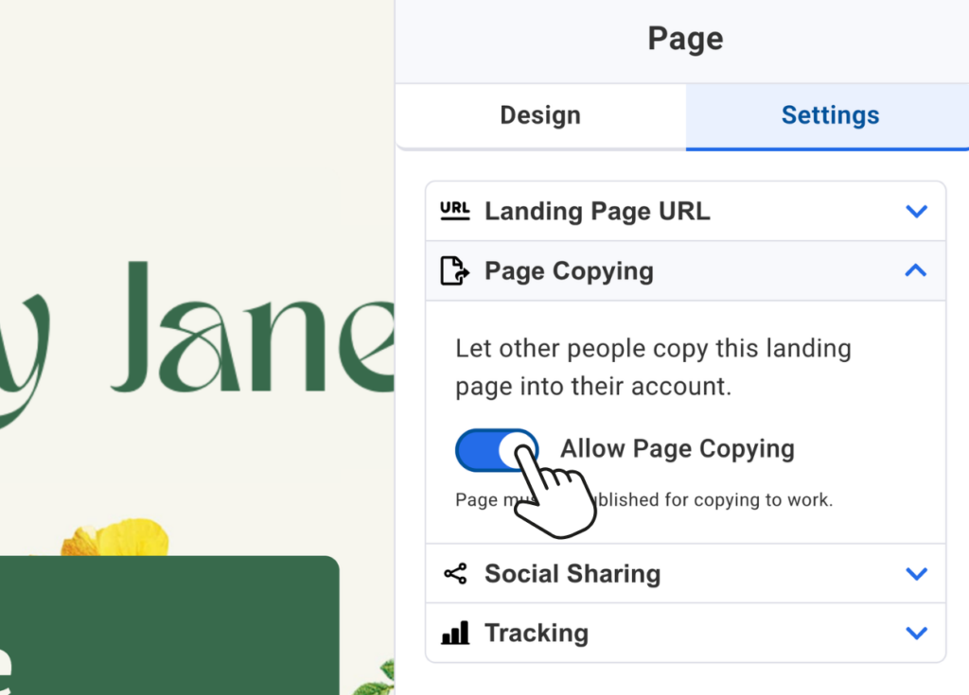Expand the Social Sharing chevron
969x695 pixels.
pyautogui.click(x=916, y=574)
